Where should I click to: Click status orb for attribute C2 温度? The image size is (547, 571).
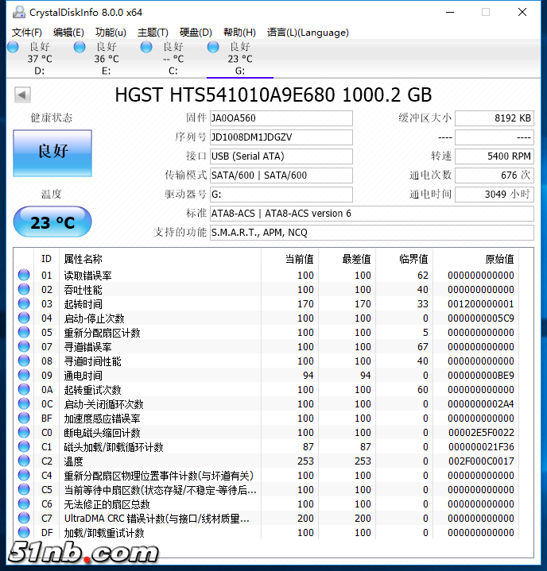(x=24, y=461)
